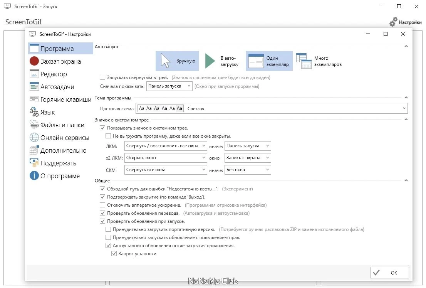Viewport: 426px width, 288px height.
Task: Switch to the Редактор section
Action: pos(60,74)
